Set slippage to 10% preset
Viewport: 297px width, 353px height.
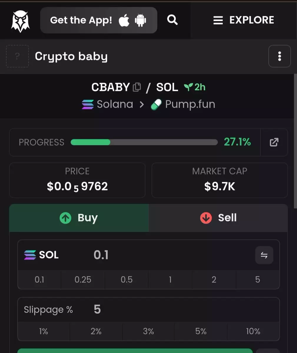(253, 332)
